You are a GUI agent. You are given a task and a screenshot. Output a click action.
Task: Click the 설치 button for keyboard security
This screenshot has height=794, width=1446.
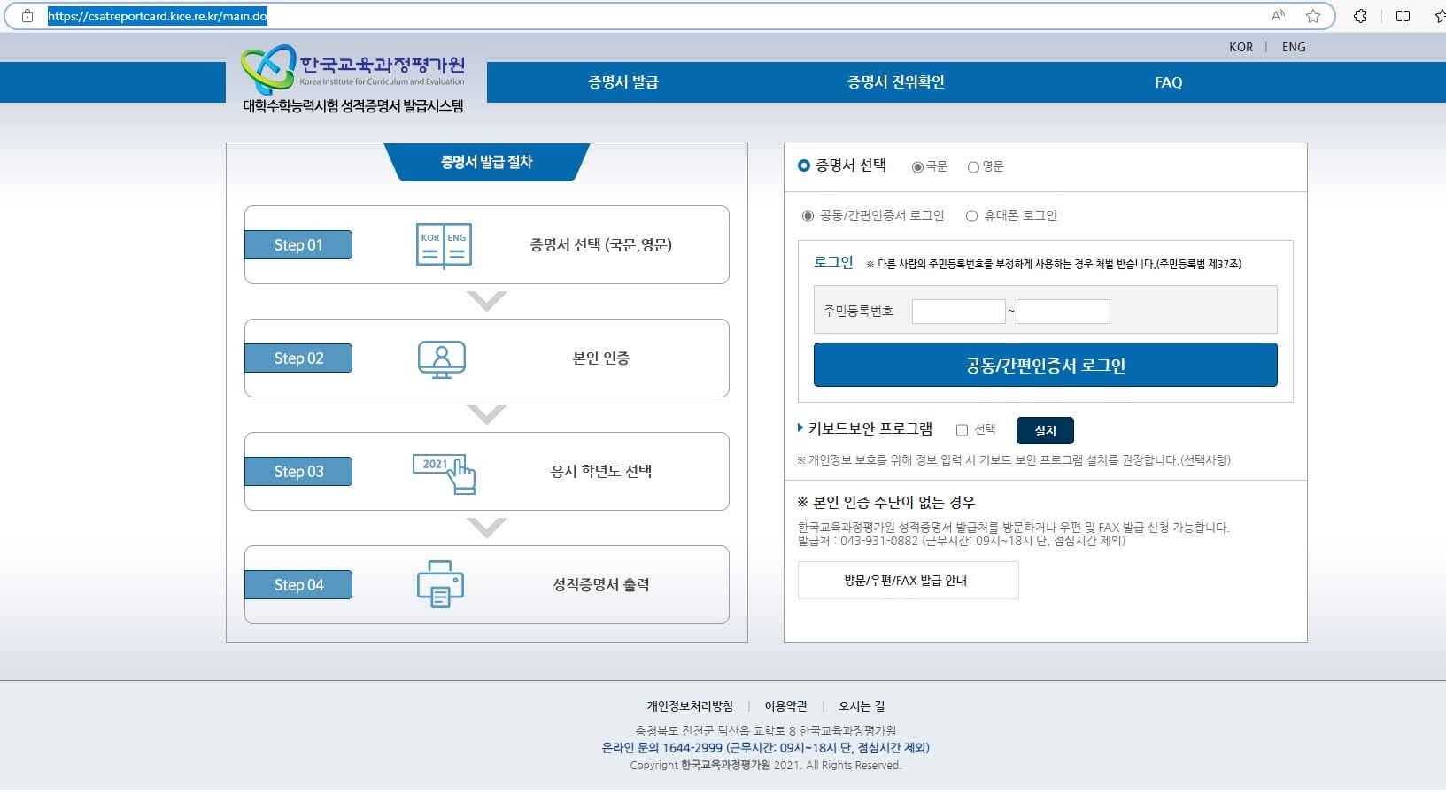(1045, 430)
